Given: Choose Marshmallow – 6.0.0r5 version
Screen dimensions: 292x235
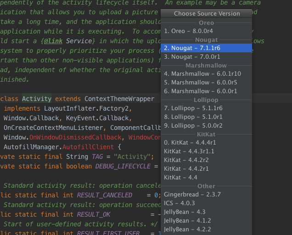Looking at the screenshot, I should [206, 82].
